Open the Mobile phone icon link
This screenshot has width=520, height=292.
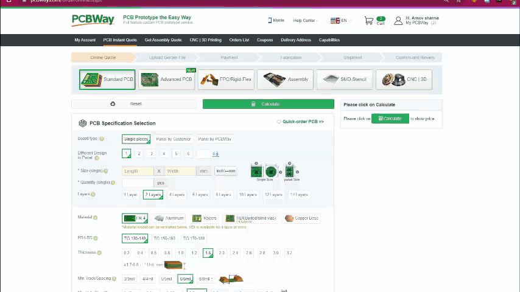pyautogui.click(x=270, y=20)
